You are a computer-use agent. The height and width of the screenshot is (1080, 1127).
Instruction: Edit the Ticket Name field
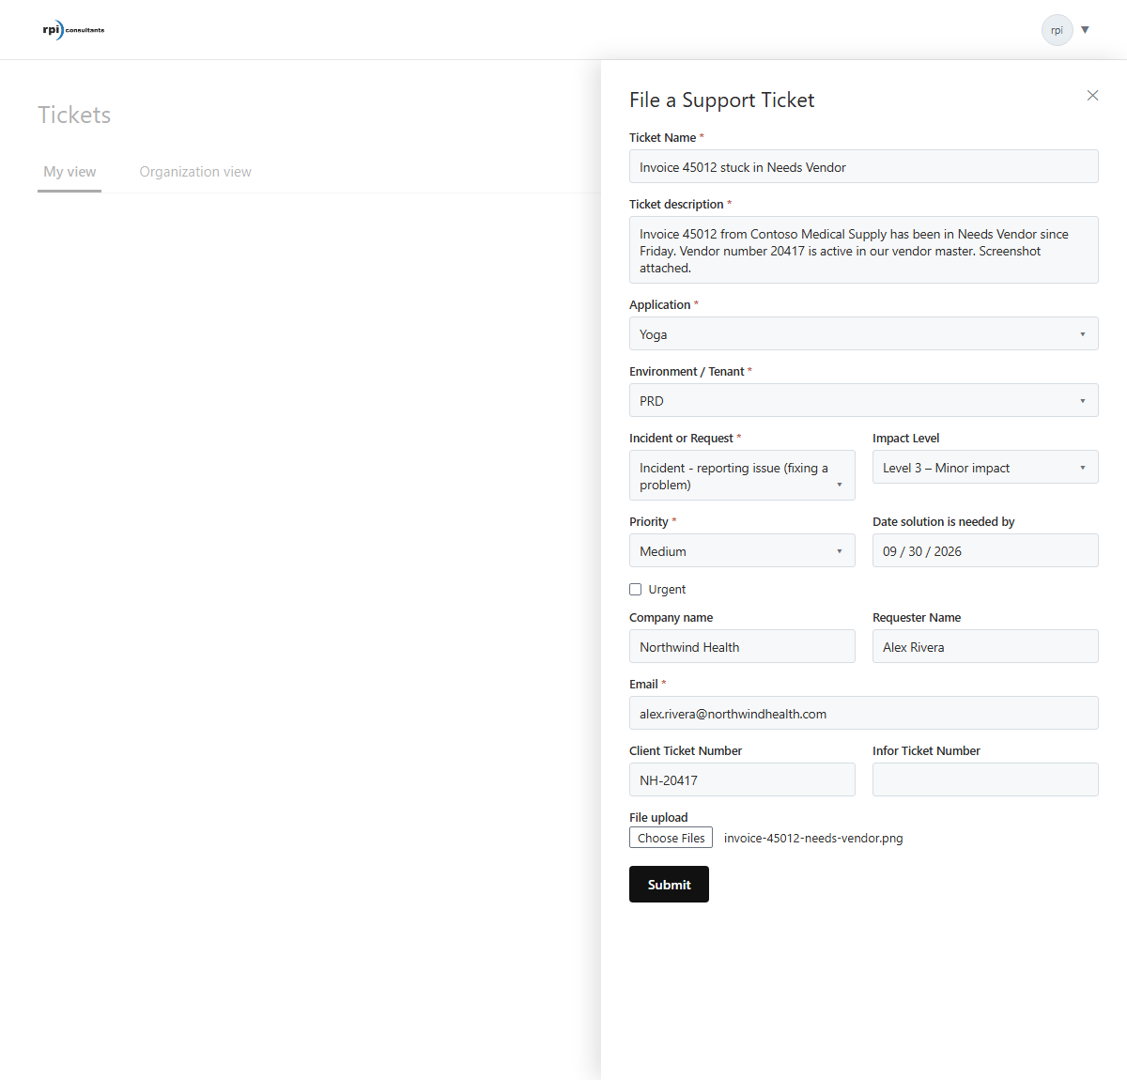click(864, 166)
